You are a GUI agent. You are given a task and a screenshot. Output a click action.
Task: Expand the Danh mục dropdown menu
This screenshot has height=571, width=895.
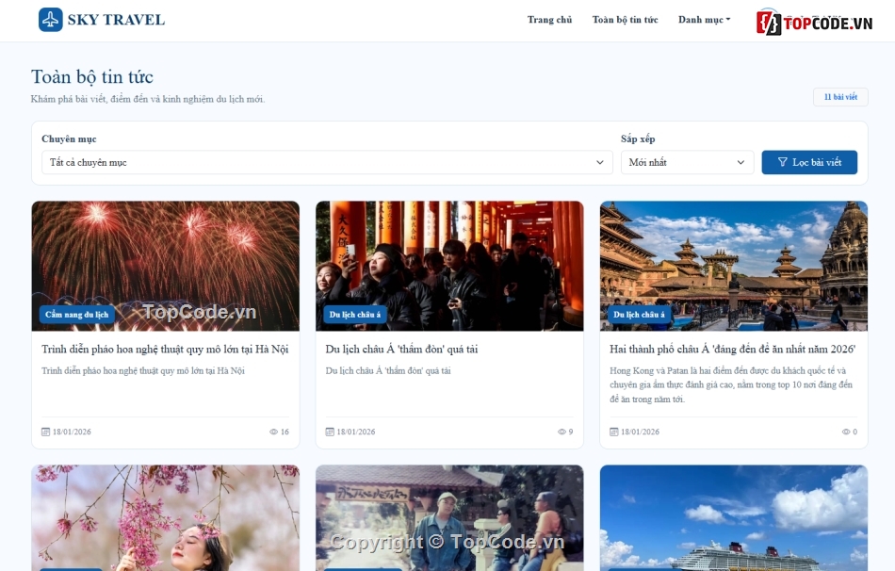pyautogui.click(x=704, y=20)
